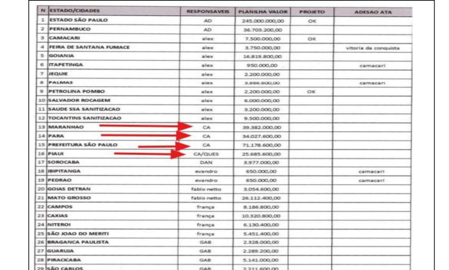The width and height of the screenshot is (449, 270).
Task: Select FEIRA DE SANTANA FUMACE cell
Action: coord(89,47)
